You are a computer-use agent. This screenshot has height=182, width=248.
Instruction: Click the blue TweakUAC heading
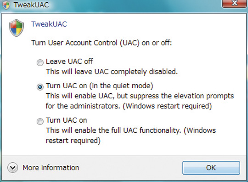click(x=49, y=24)
